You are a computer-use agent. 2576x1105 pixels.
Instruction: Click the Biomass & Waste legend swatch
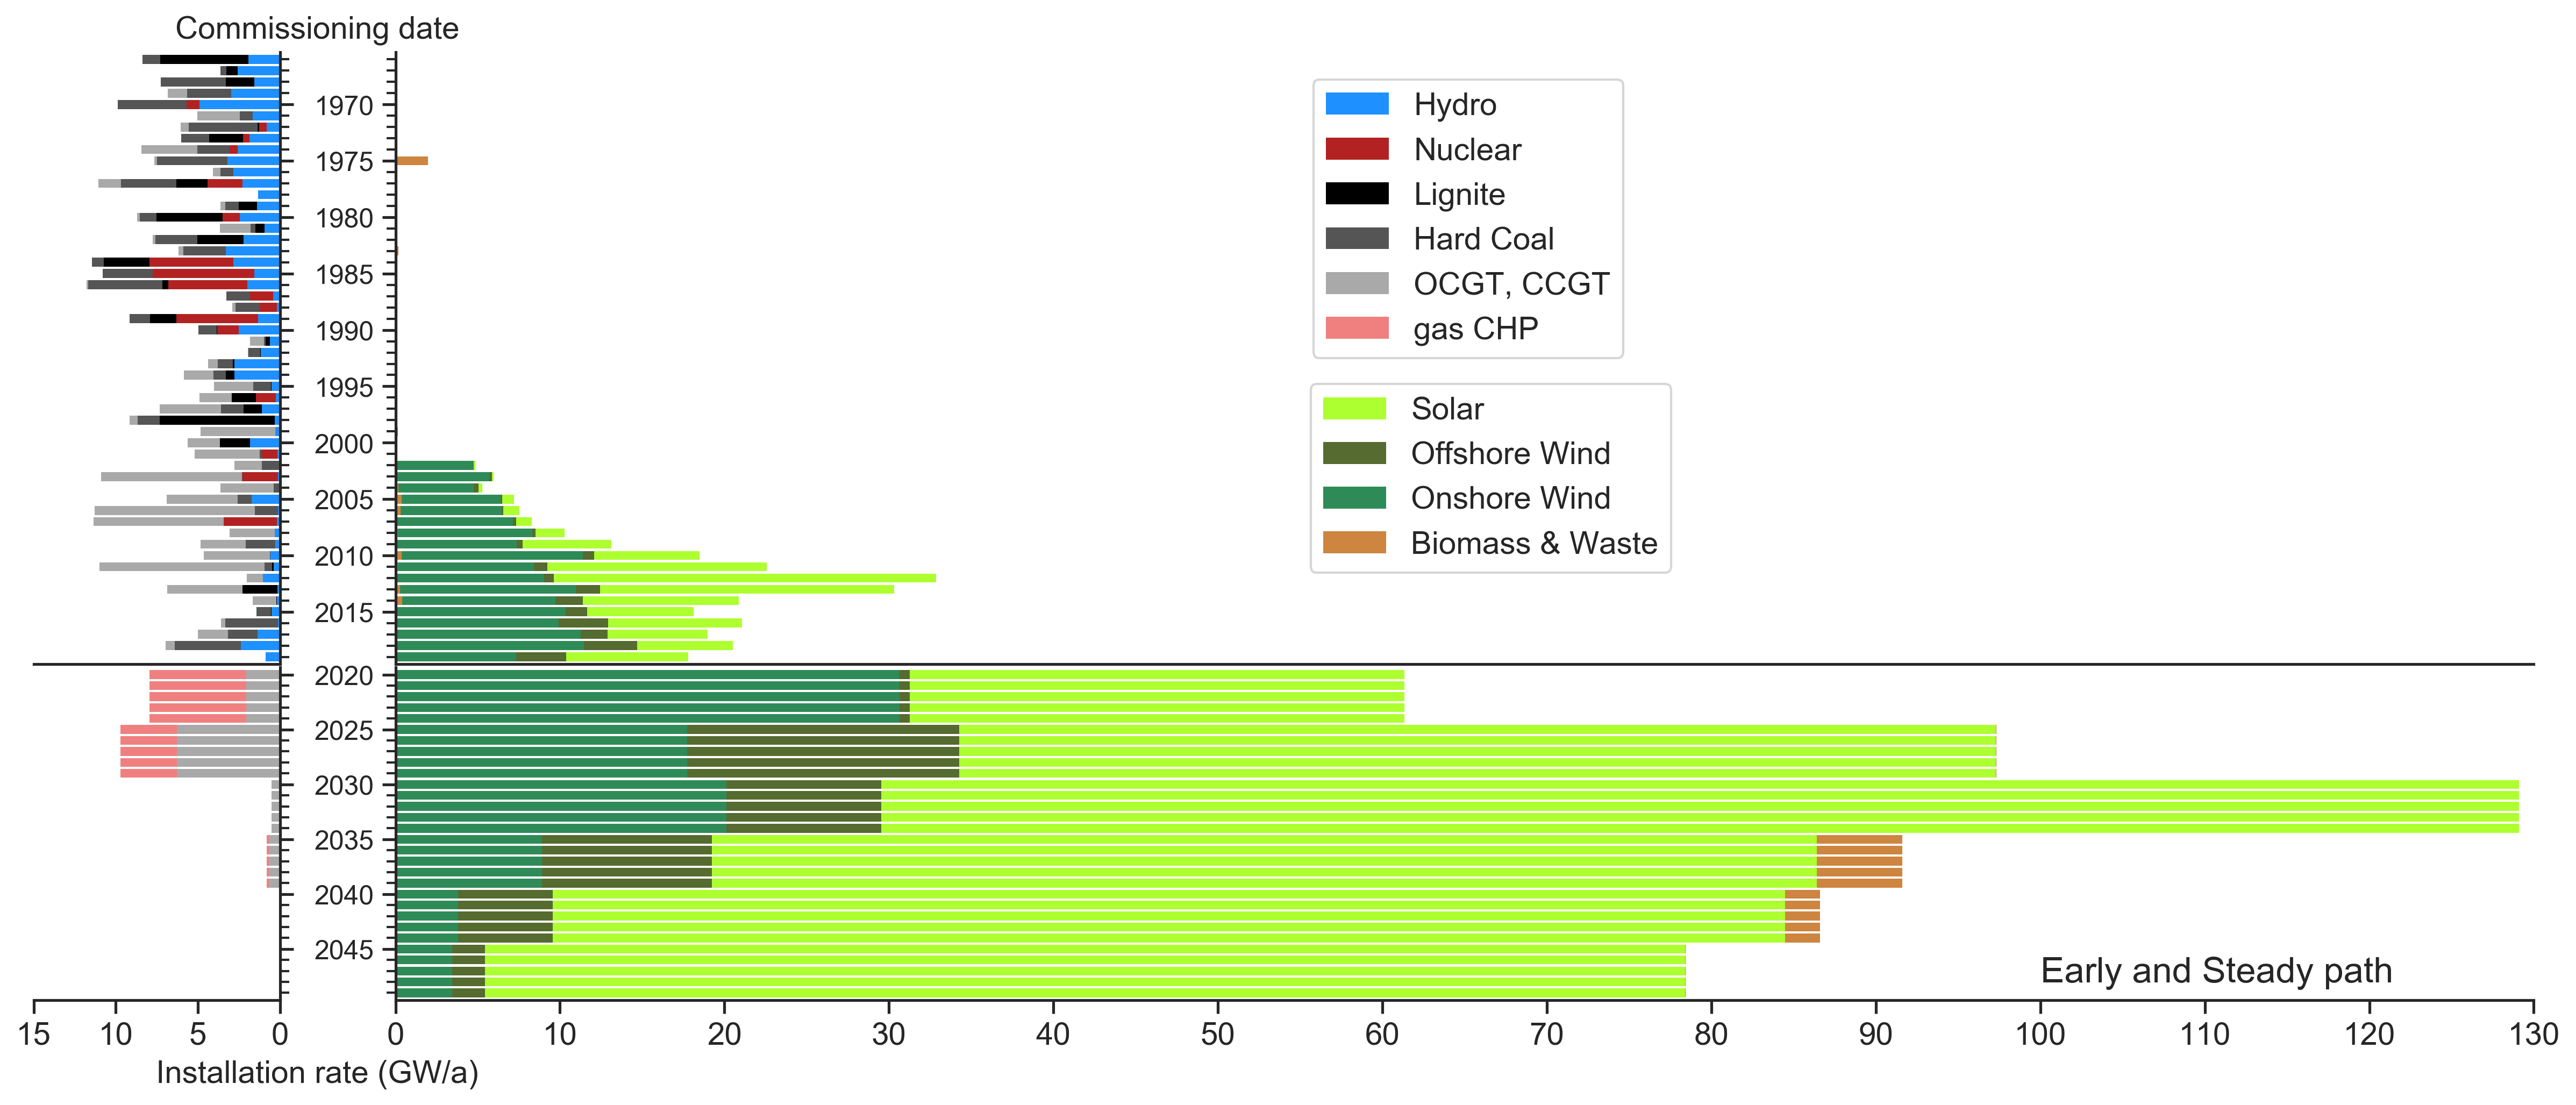[x=1354, y=543]
